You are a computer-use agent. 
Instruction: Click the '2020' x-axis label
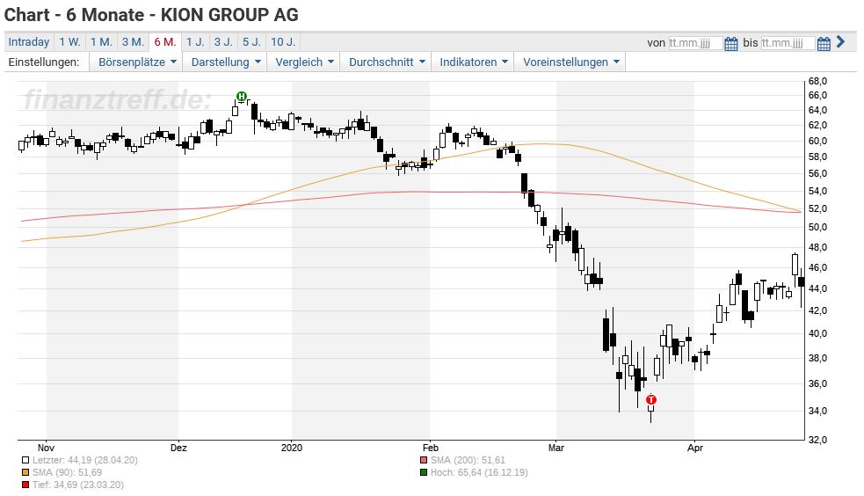292,448
